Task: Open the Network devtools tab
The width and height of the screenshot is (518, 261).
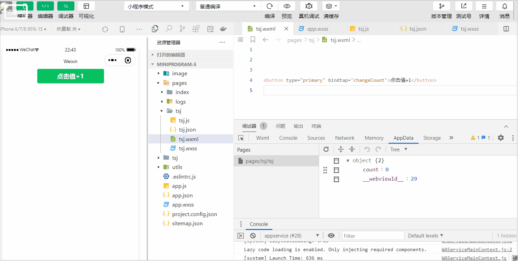Action: [x=345, y=138]
